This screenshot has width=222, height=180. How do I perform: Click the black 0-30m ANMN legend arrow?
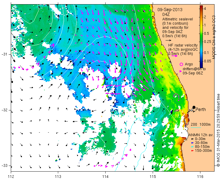[x=192, y=139]
